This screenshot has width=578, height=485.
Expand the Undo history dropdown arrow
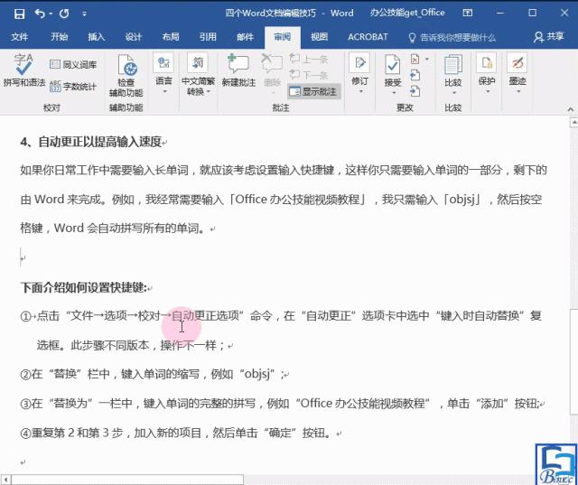click(x=51, y=14)
